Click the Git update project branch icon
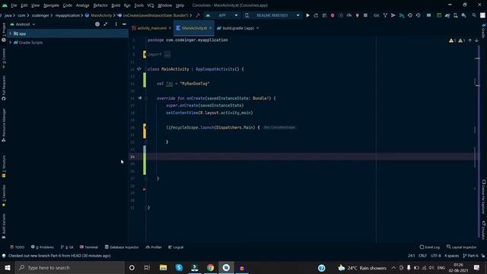The height and width of the screenshot is (274, 487). 385,15
